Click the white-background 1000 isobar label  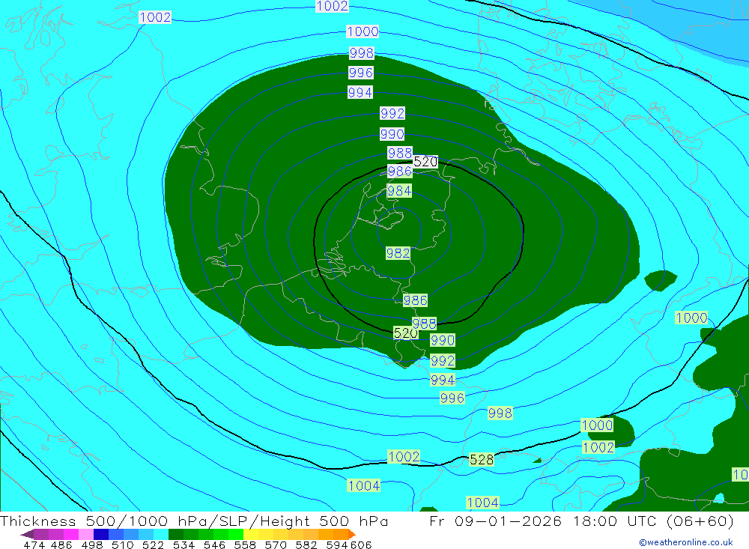coord(363,31)
